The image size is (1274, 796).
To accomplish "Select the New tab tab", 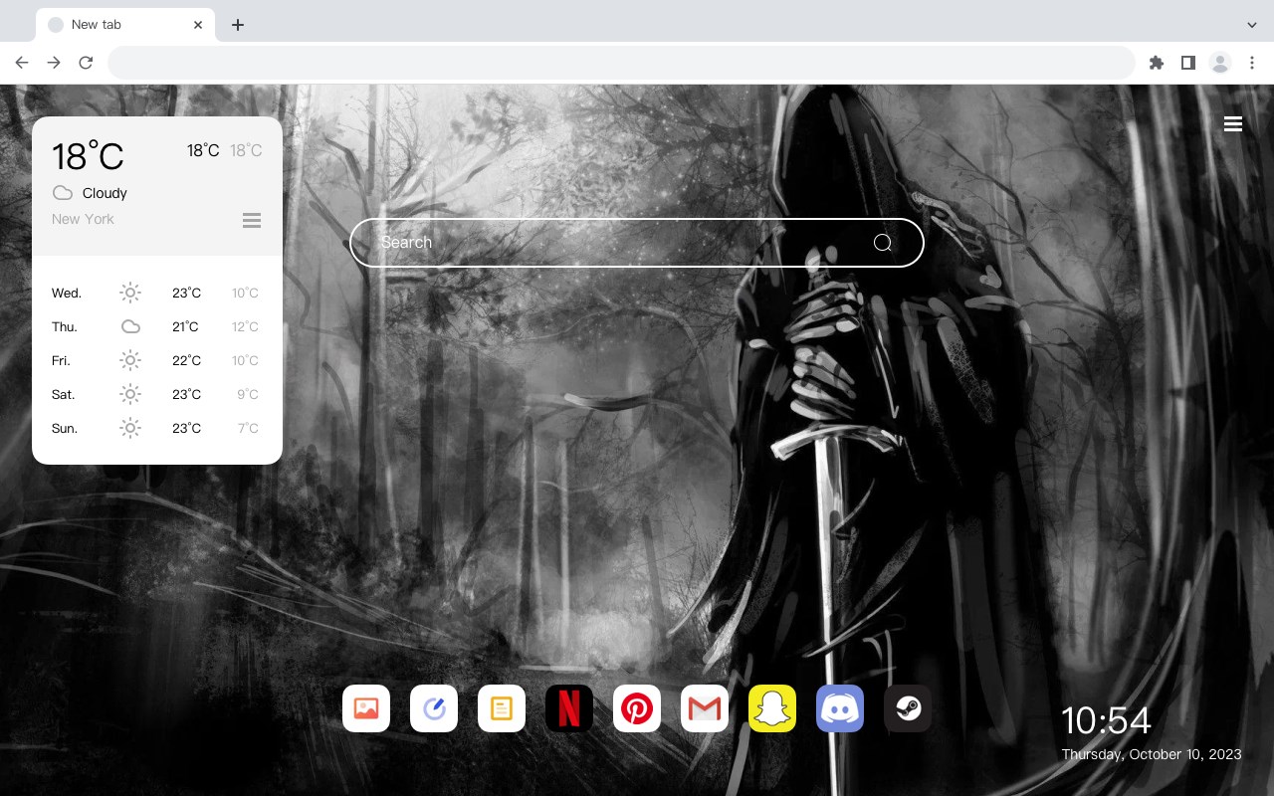I will pyautogui.click(x=125, y=25).
